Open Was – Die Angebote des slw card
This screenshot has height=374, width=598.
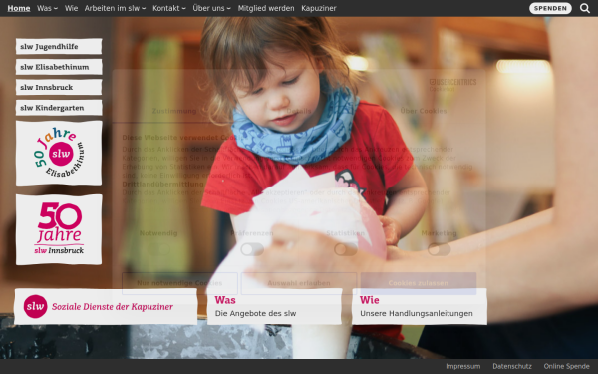point(274,307)
